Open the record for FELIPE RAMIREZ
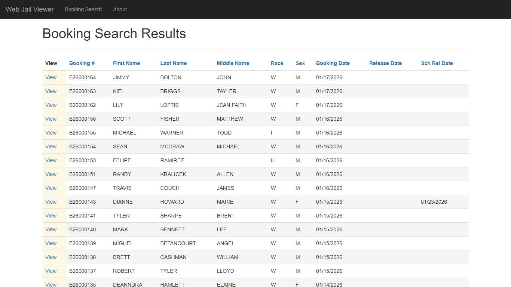The height and width of the screenshot is (287, 511). pos(51,160)
